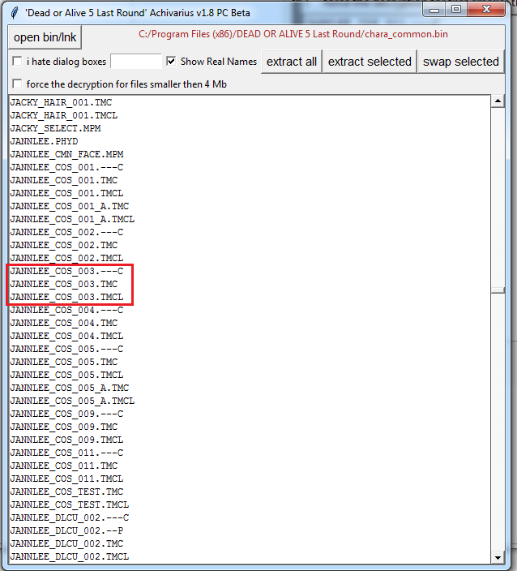Select JANNLEE_COS_005.---C entry
The width and height of the screenshot is (517, 571).
[67, 350]
